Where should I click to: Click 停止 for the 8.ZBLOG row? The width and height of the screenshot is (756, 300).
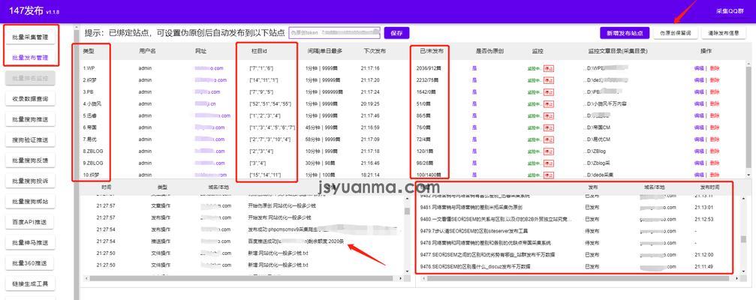549,151
